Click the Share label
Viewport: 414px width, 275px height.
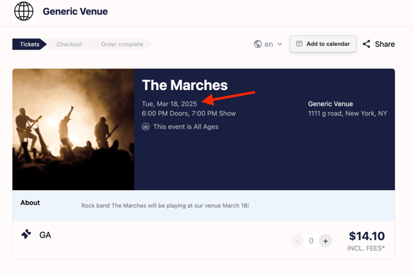coord(385,44)
